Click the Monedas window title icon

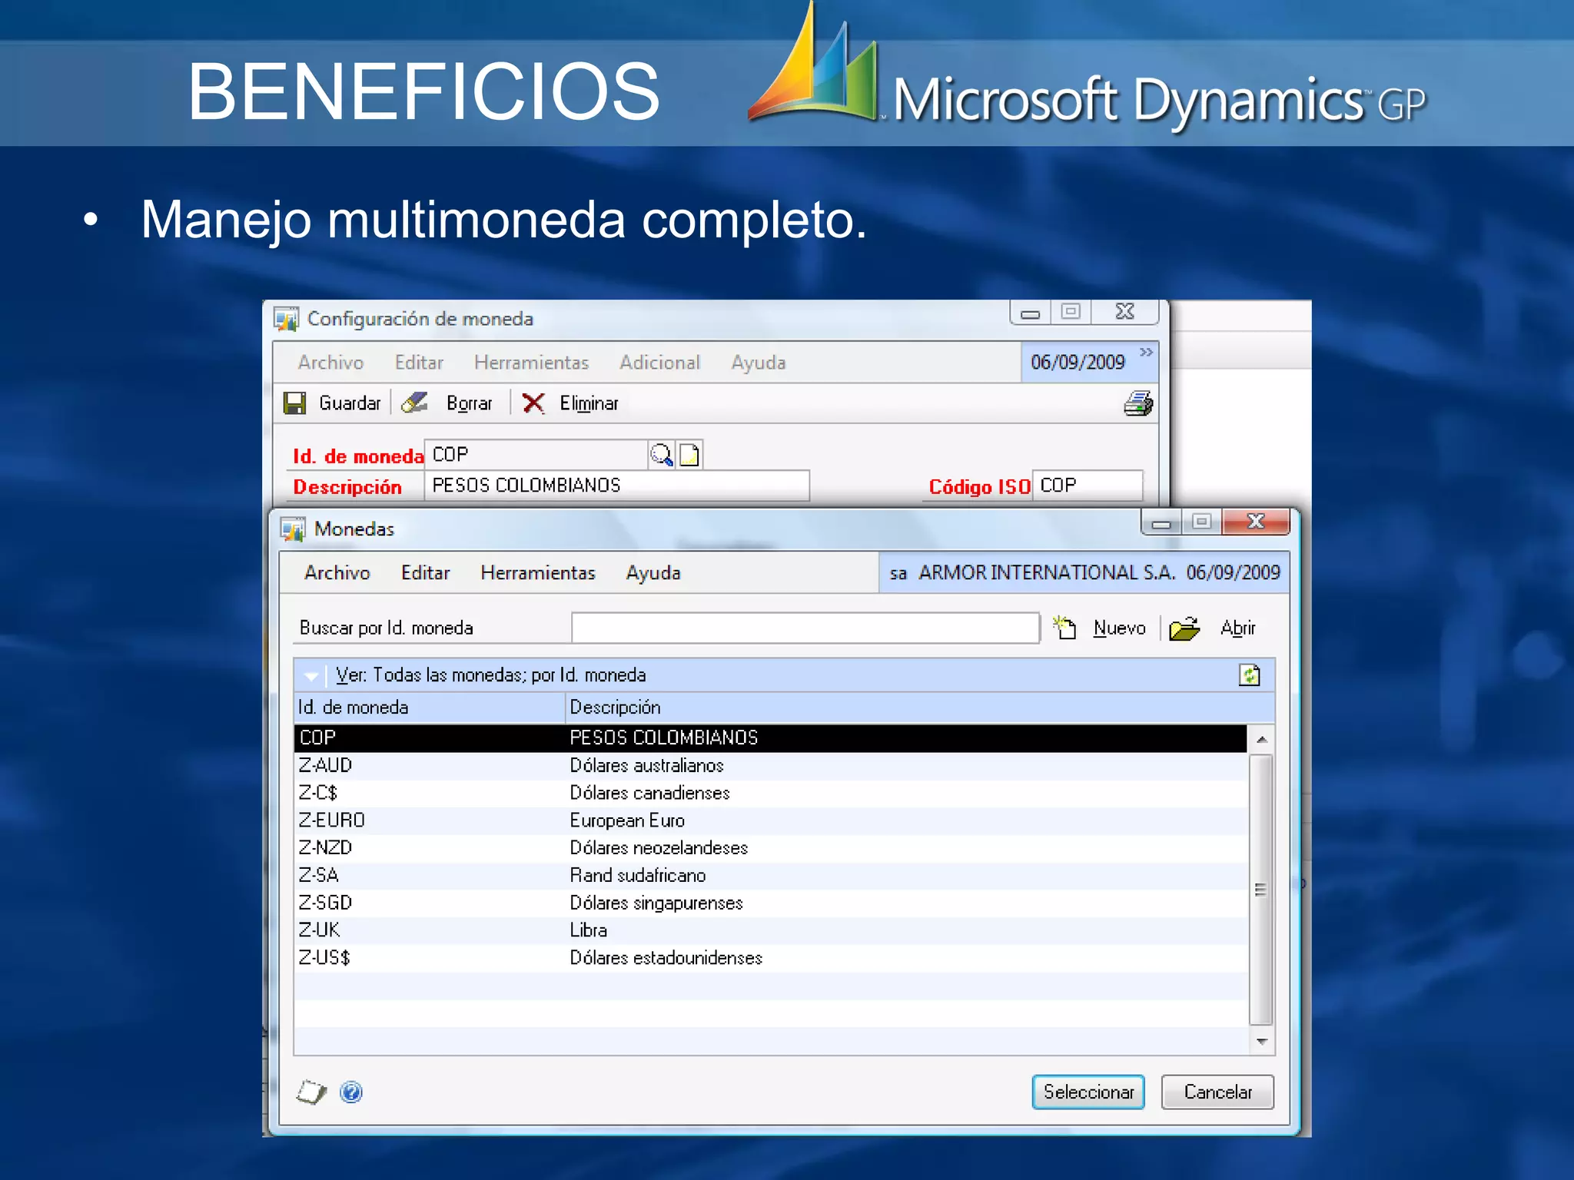pyautogui.click(x=293, y=529)
